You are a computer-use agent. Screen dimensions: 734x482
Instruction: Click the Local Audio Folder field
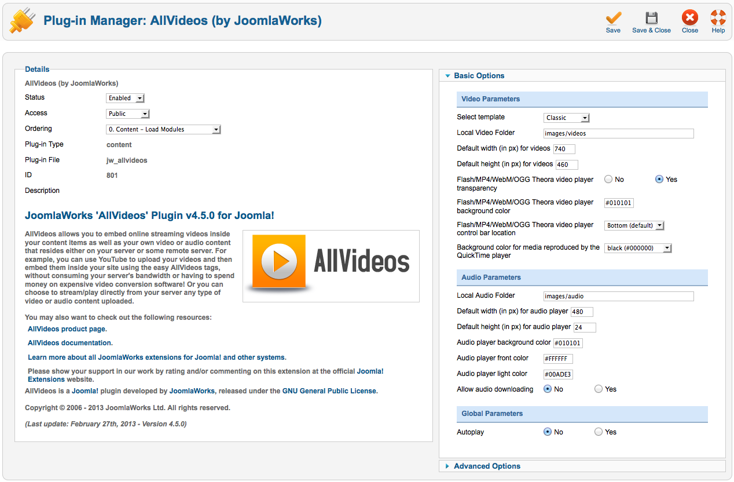[x=619, y=297]
